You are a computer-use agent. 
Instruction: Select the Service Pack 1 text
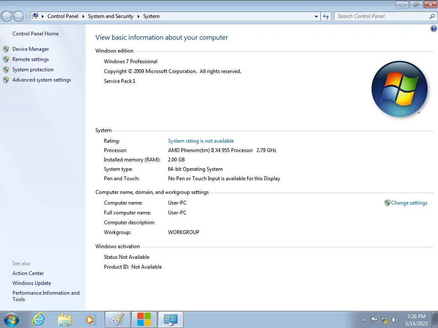[x=120, y=81]
